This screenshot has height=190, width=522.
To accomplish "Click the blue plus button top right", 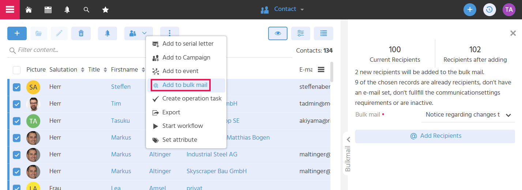I will tap(470, 9).
